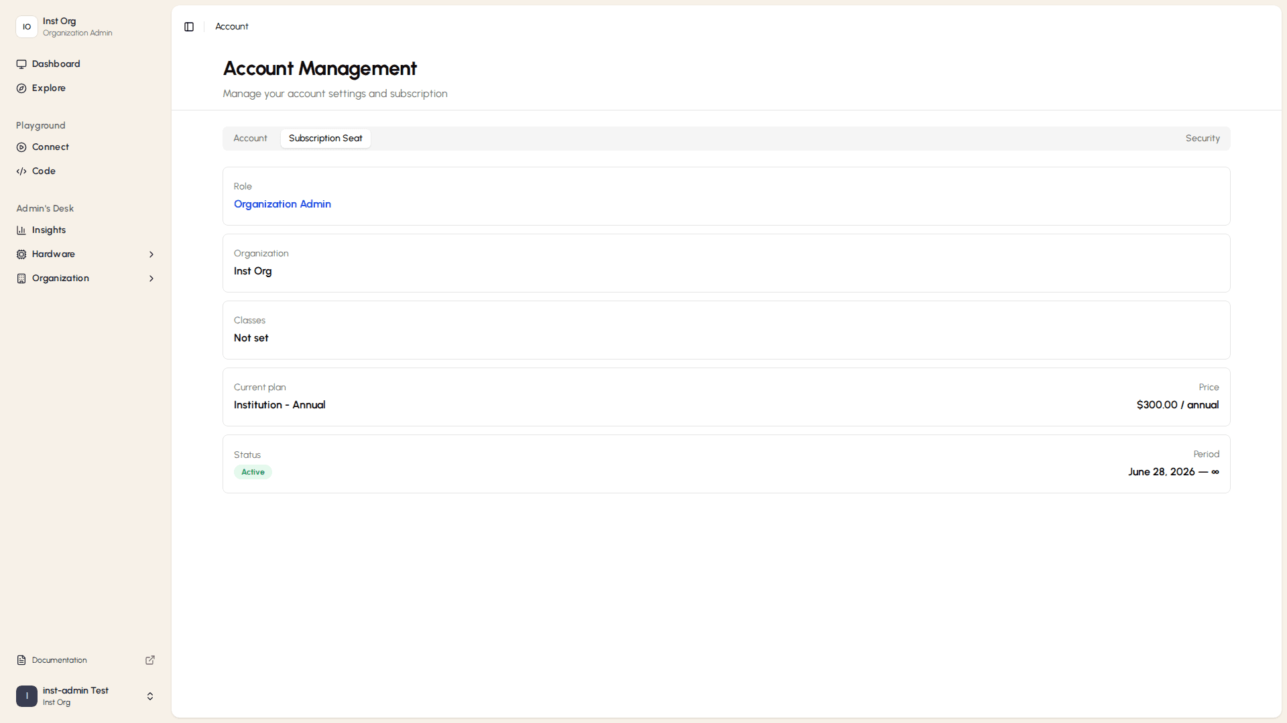
Task: Click the Institution - Annual plan text
Action: click(x=280, y=405)
